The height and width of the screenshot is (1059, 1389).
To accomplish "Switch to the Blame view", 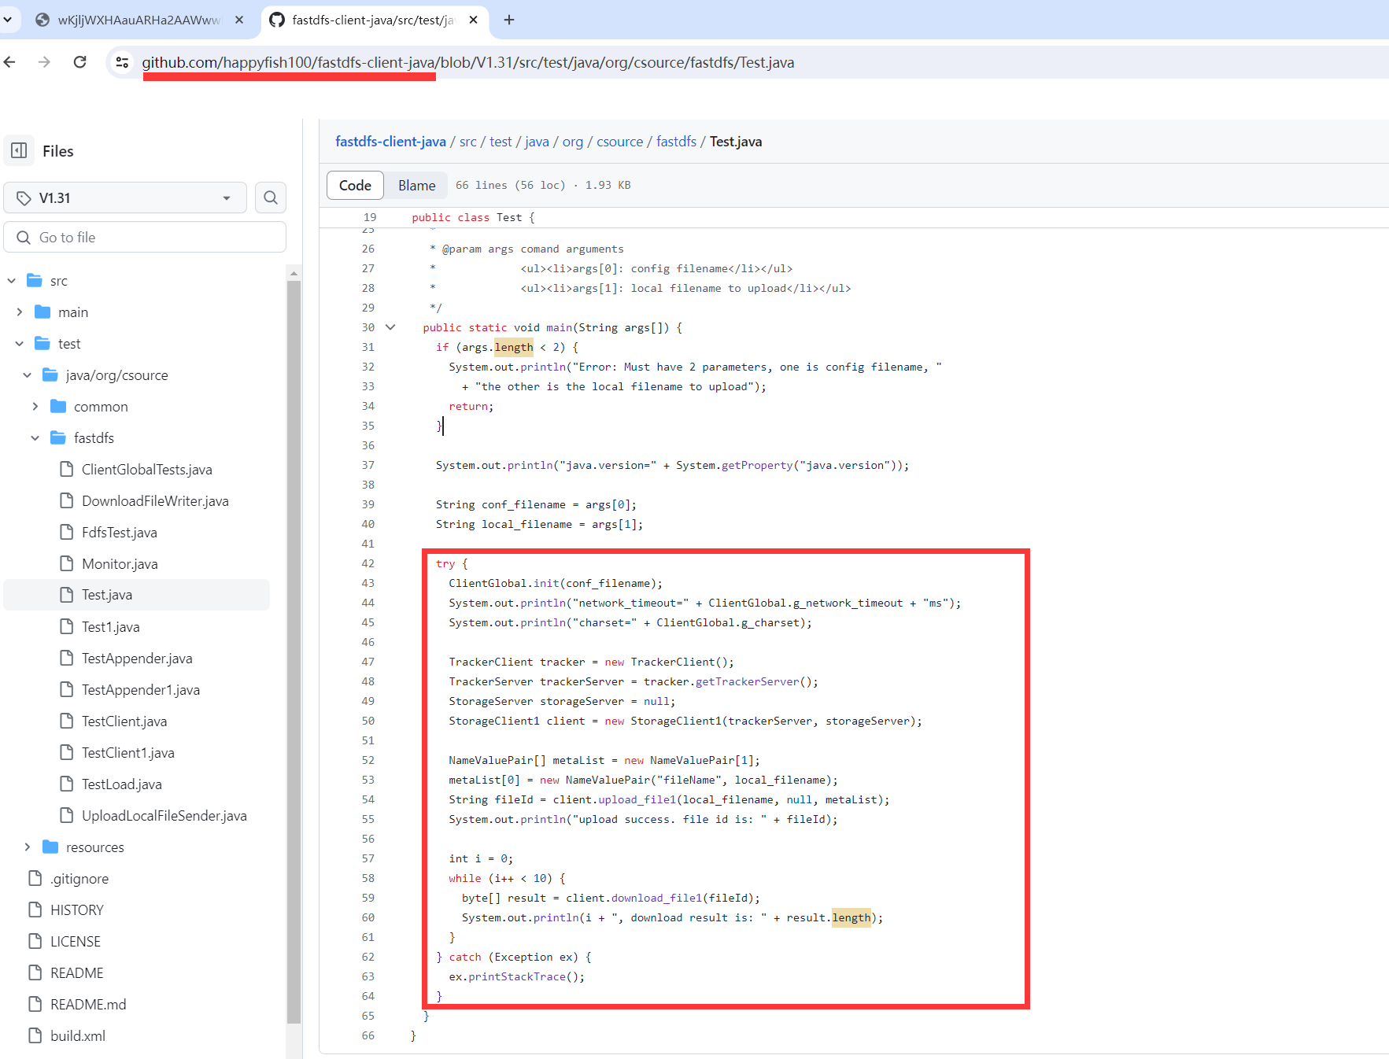I will (416, 186).
